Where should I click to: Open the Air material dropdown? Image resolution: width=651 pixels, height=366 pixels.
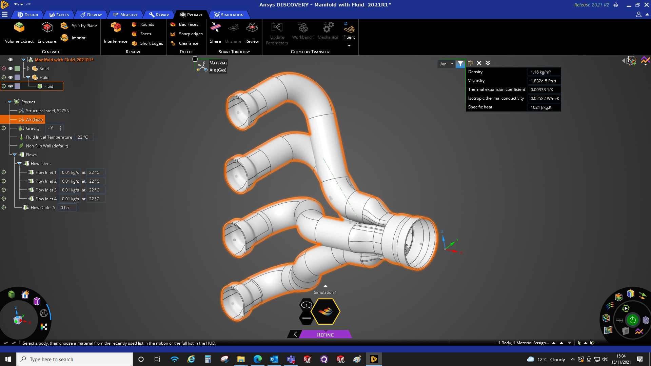tap(446, 64)
